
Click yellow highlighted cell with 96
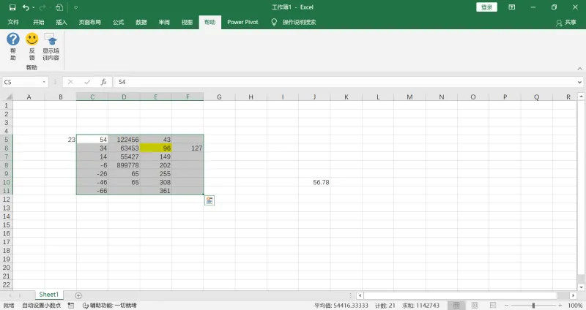click(x=156, y=148)
